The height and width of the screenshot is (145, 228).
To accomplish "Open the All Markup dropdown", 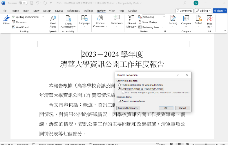I will pyautogui.click(x=164, y=17).
